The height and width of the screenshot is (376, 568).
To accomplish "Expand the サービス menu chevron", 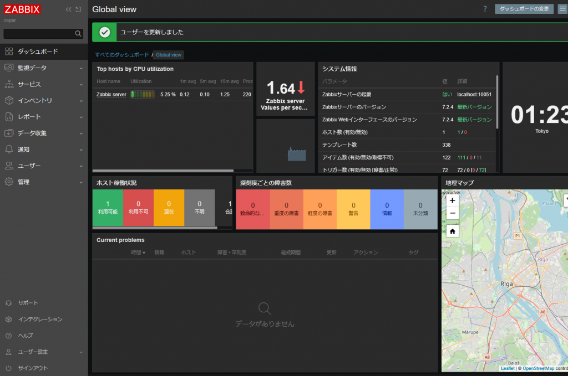I will tap(81, 85).
